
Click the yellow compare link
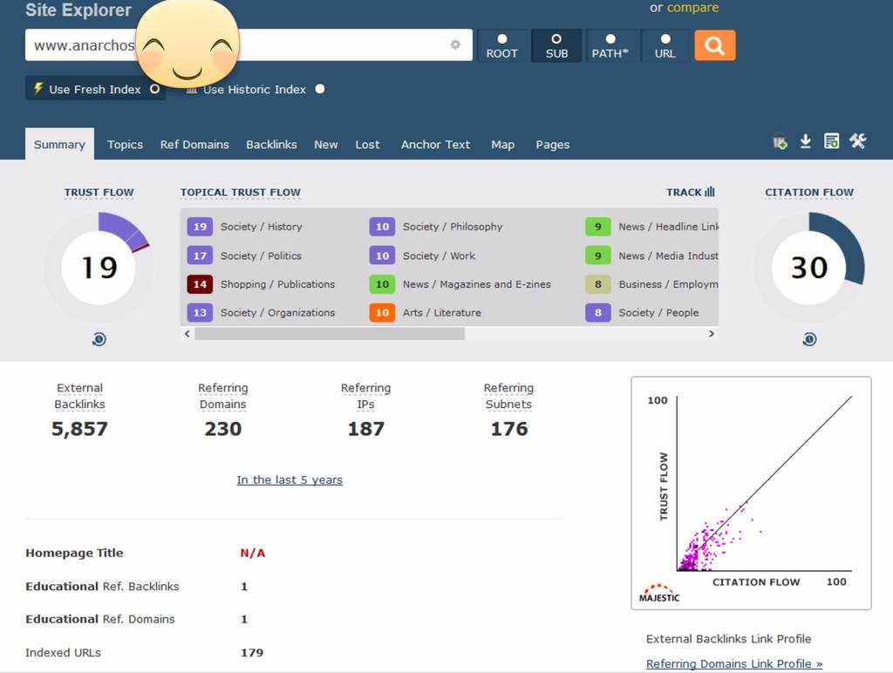point(692,7)
